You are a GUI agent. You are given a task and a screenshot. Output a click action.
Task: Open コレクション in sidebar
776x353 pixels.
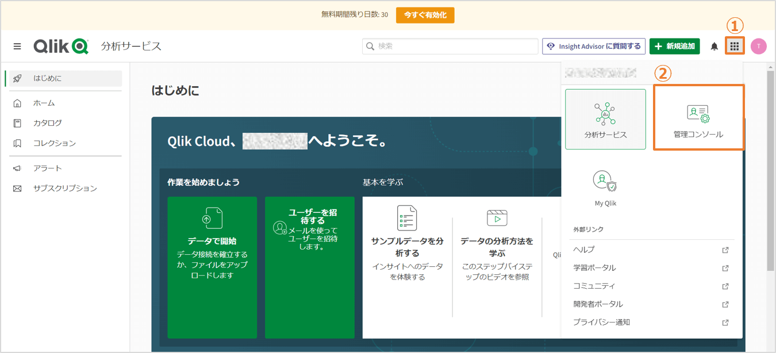[x=54, y=143]
